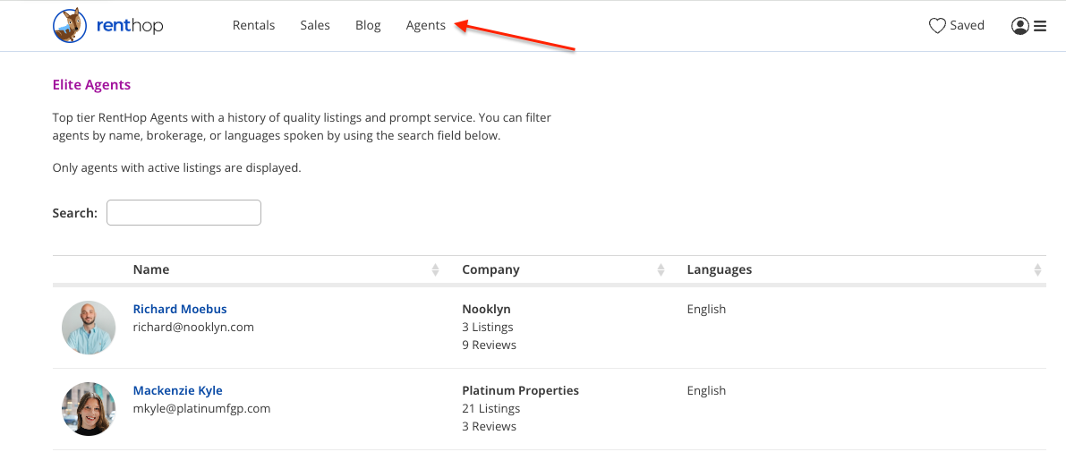
Task: Sort by Languages column arrows
Action: coord(1037,269)
